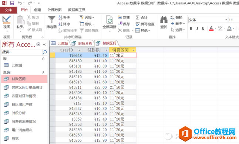
Task: Click 删除 delete record
Action: pos(124,30)
